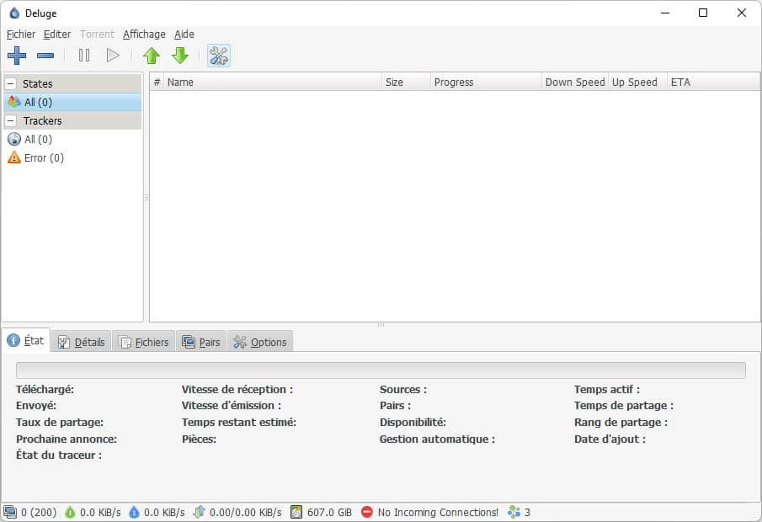Click the Pause torrent toolbar icon
The height and width of the screenshot is (522, 762).
coord(84,56)
